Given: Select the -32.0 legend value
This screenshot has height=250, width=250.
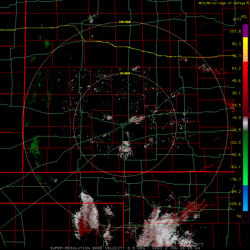Looking at the screenshot, I should [x=235, y=142].
